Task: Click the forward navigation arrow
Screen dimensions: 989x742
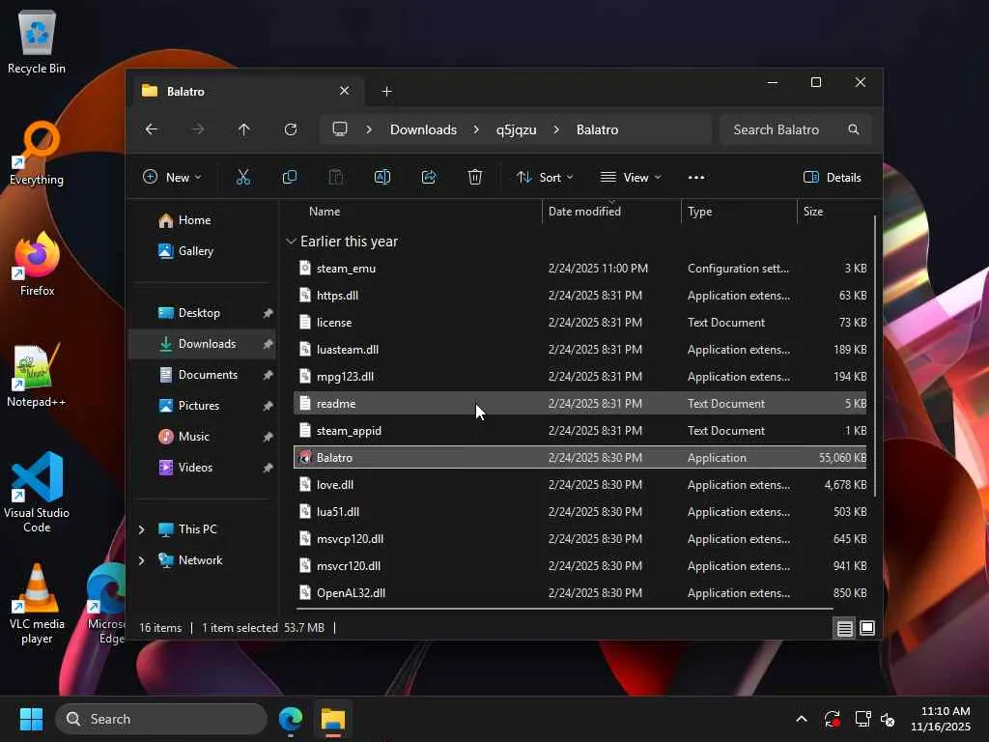Action: (198, 129)
